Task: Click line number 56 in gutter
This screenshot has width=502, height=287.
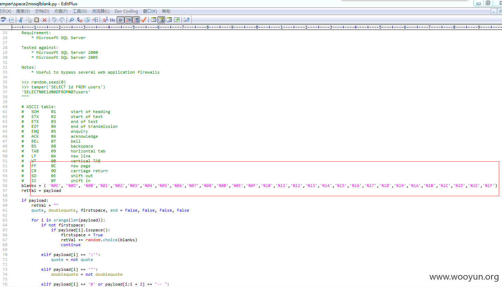Action: tap(5, 186)
